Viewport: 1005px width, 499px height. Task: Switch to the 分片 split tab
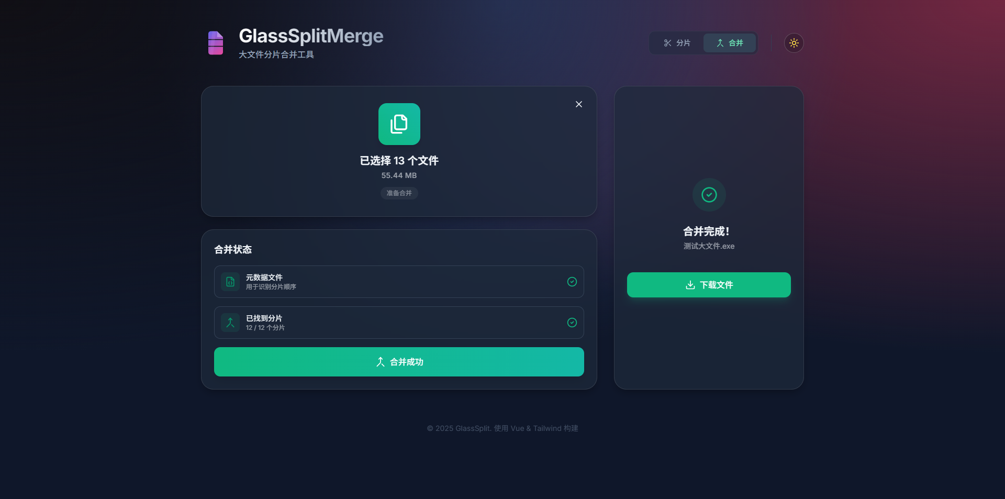677,43
